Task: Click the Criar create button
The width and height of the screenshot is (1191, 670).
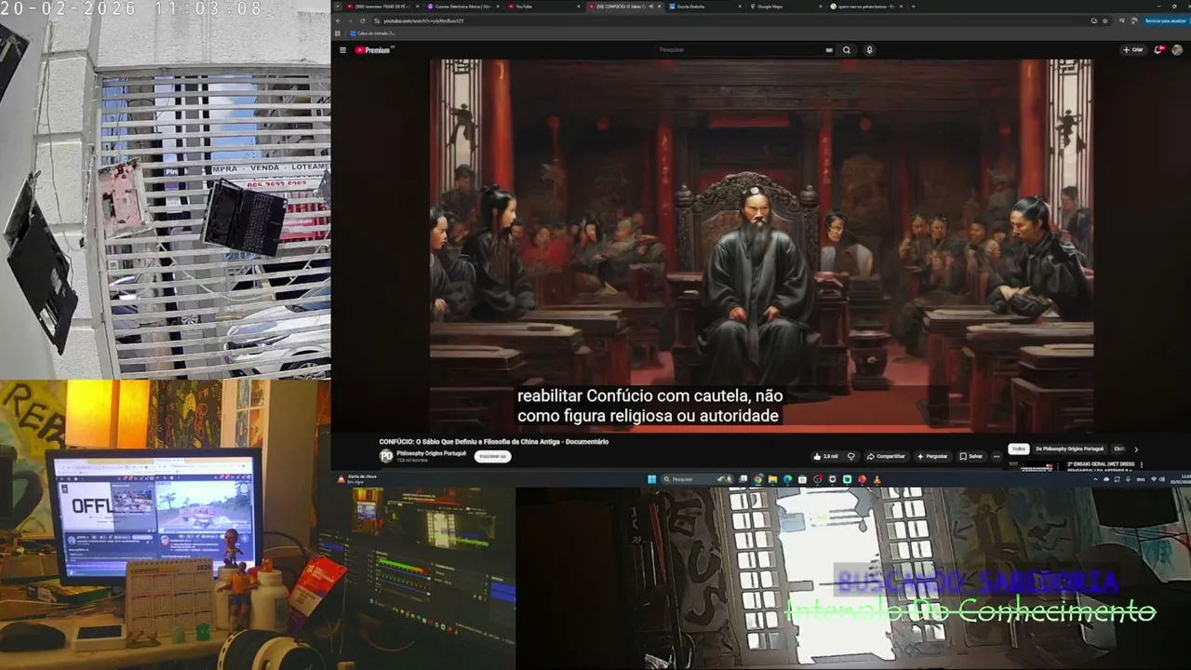Action: (1132, 50)
